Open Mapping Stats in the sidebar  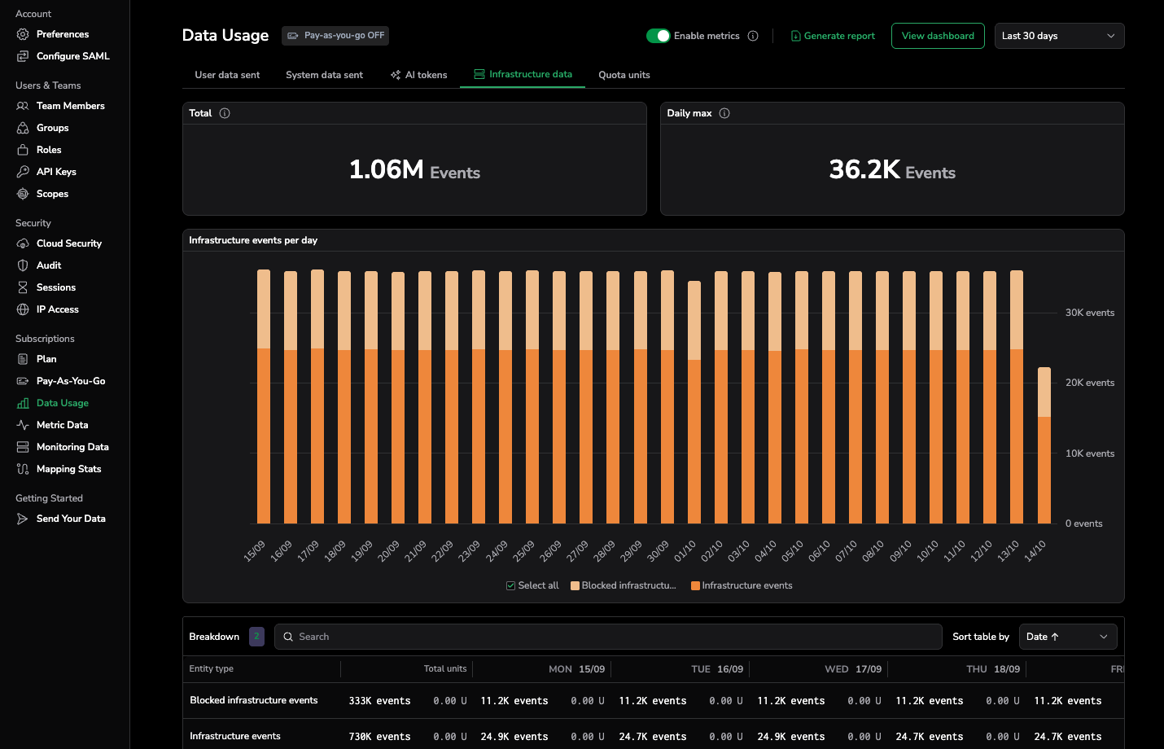point(68,469)
